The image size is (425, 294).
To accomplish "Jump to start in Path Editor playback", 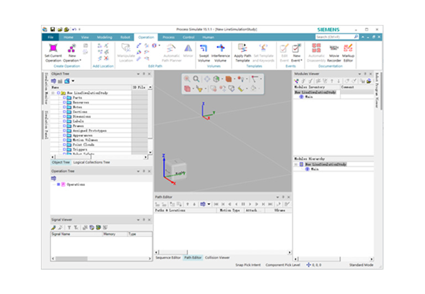I will pyautogui.click(x=216, y=204).
